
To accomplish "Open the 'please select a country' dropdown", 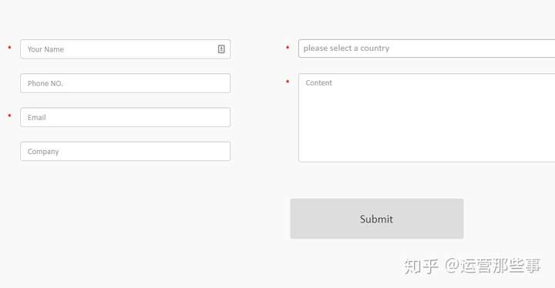I will (426, 49).
